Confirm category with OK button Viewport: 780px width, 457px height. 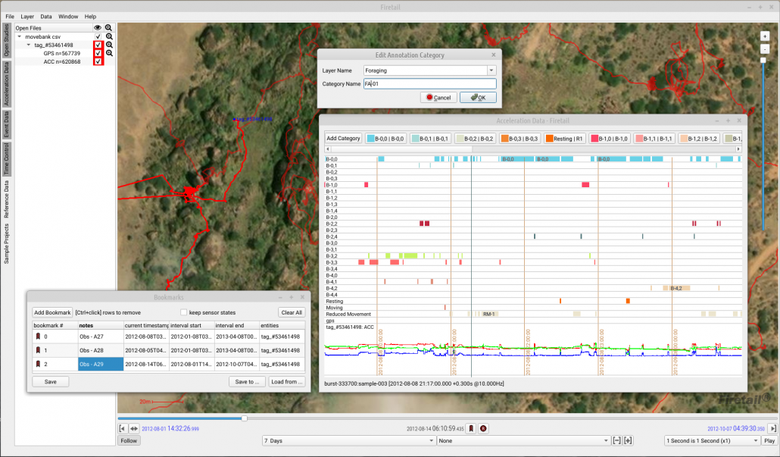tap(478, 98)
